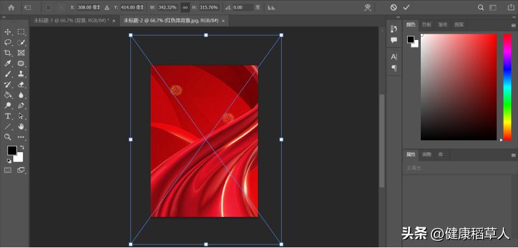Viewport: 518px width, 248px height.
Task: Close the 未标题-1 document tab
Action: [x=114, y=21]
